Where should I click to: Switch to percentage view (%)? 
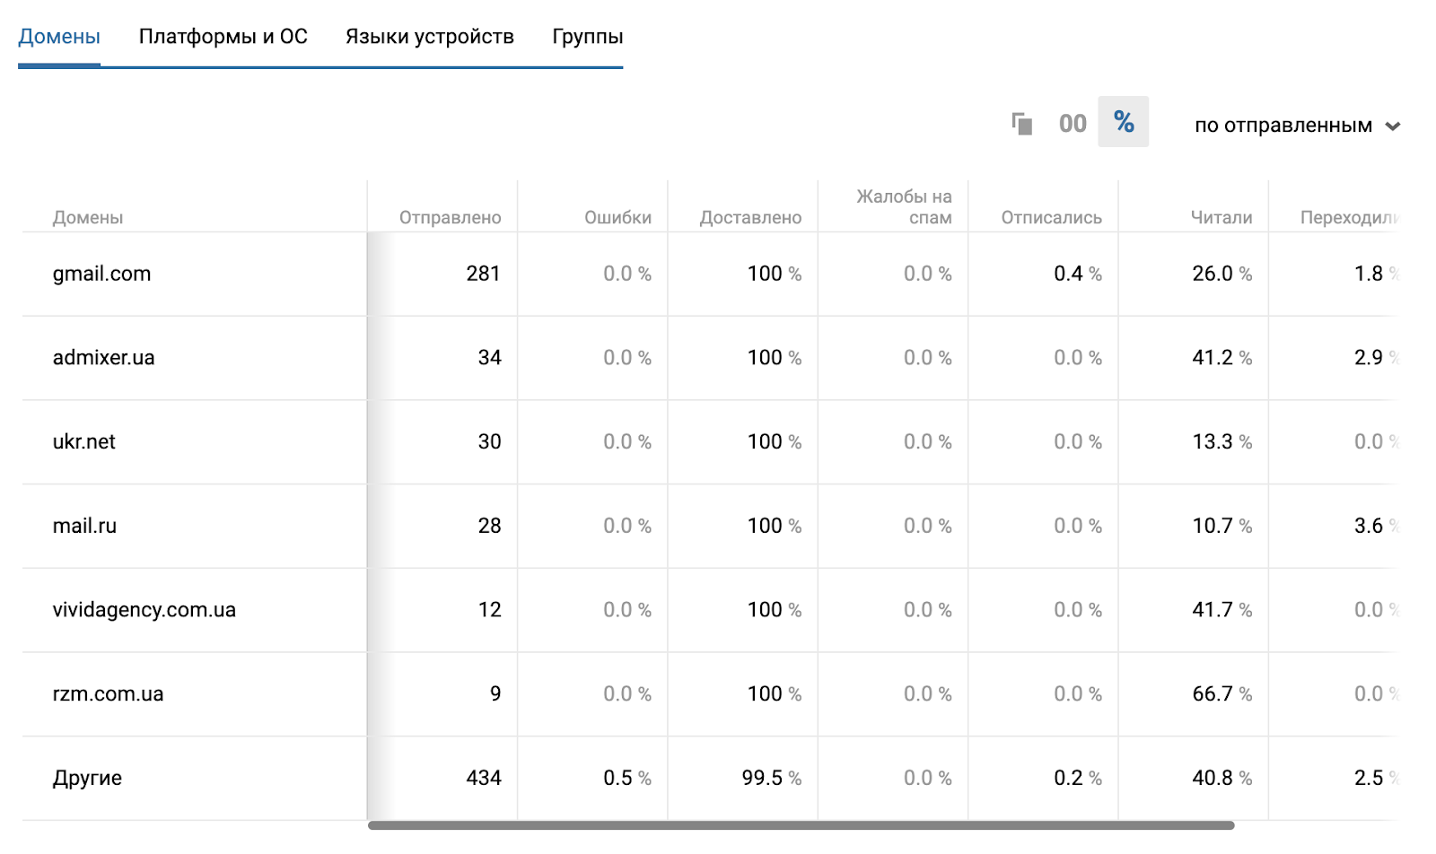click(x=1124, y=122)
